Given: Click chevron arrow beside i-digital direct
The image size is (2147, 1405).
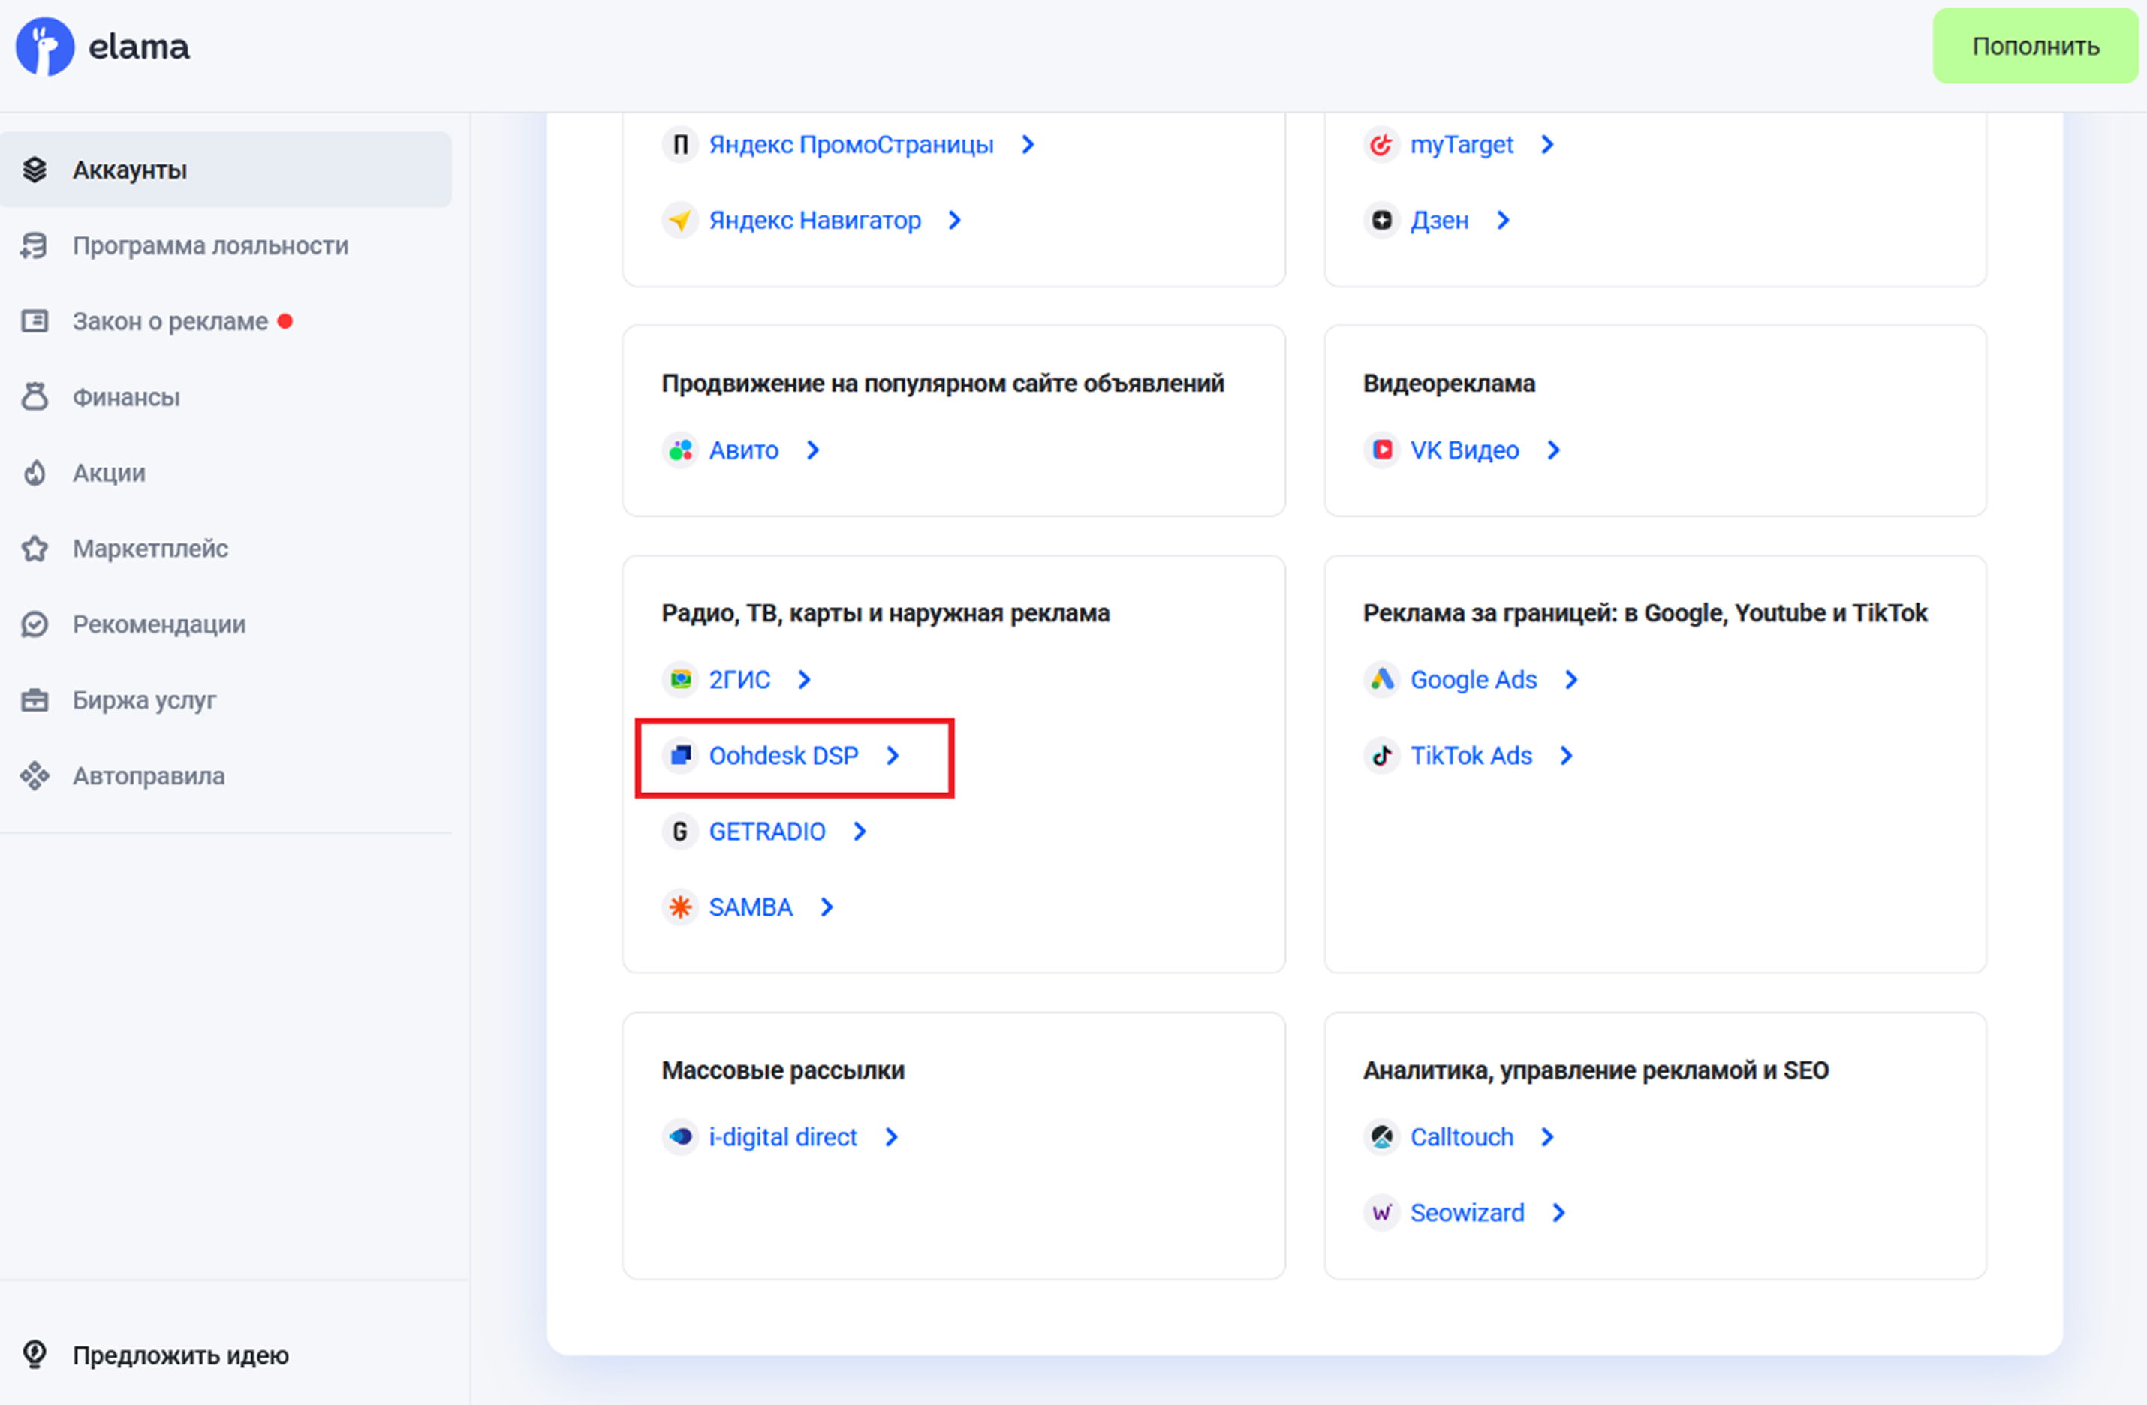Looking at the screenshot, I should [890, 1136].
